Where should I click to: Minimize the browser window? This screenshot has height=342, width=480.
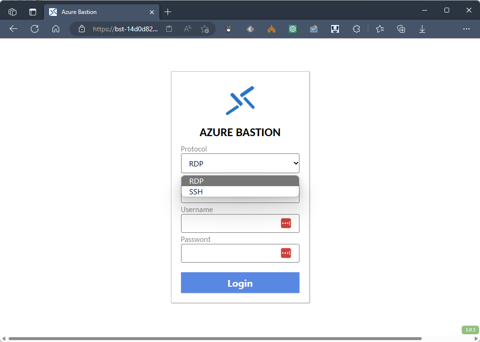(x=425, y=11)
